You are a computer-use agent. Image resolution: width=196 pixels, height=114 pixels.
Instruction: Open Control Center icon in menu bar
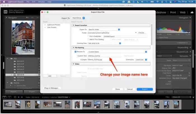171,2
